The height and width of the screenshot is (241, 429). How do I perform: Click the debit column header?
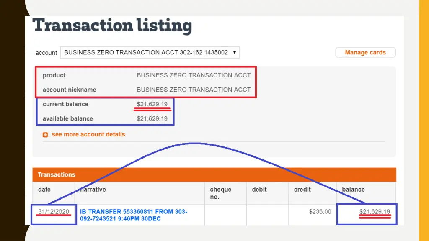259,190
